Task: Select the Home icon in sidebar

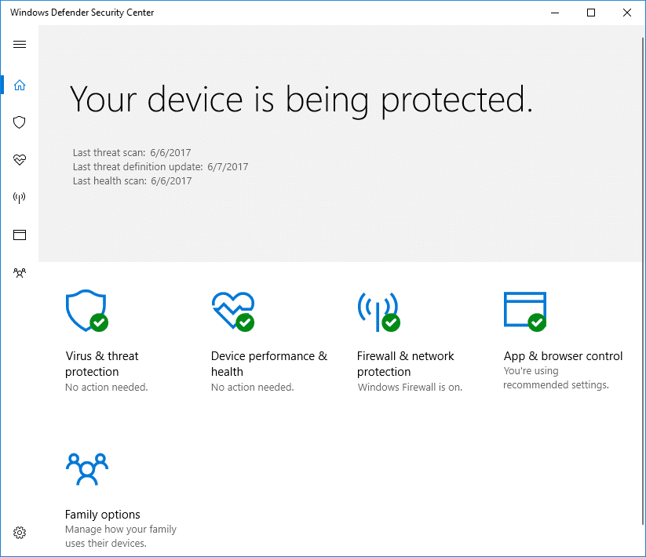Action: (20, 86)
